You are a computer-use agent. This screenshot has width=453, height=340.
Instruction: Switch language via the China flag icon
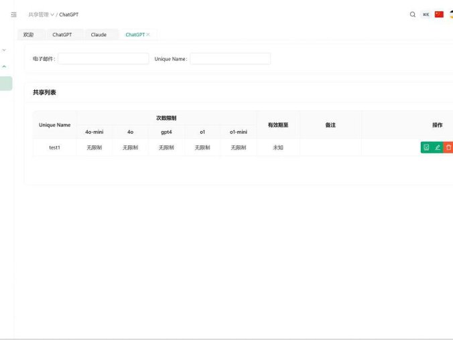pos(439,14)
